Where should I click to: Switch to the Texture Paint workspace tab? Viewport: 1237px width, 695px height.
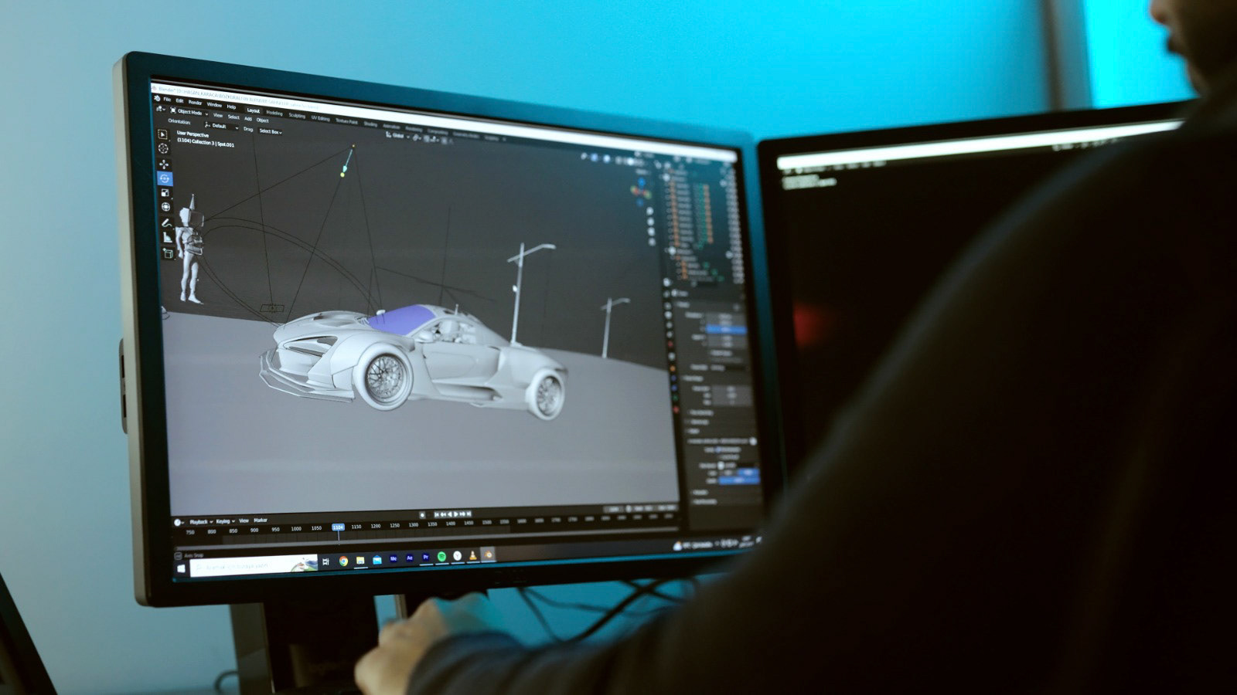tap(346, 121)
